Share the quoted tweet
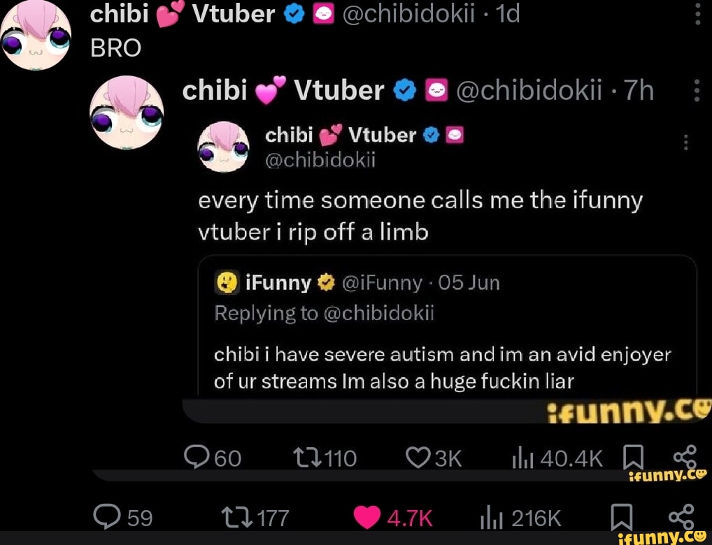Screen dimensions: 712x545 pos(682,457)
